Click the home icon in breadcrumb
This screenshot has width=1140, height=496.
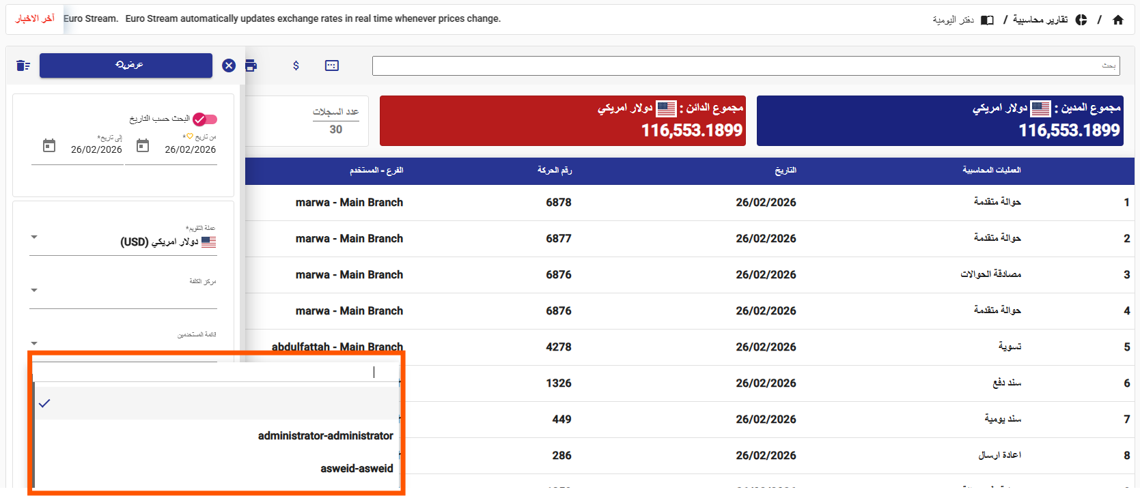click(1117, 20)
